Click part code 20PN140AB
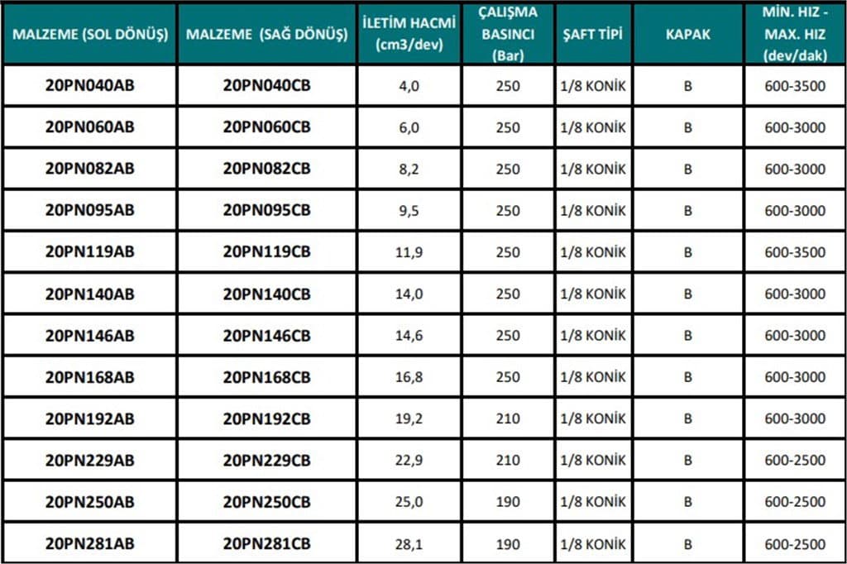This screenshot has width=847, height=564. [x=90, y=294]
